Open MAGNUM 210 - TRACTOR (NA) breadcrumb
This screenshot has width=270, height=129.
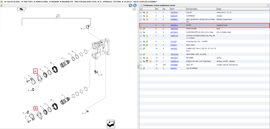tap(79, 2)
